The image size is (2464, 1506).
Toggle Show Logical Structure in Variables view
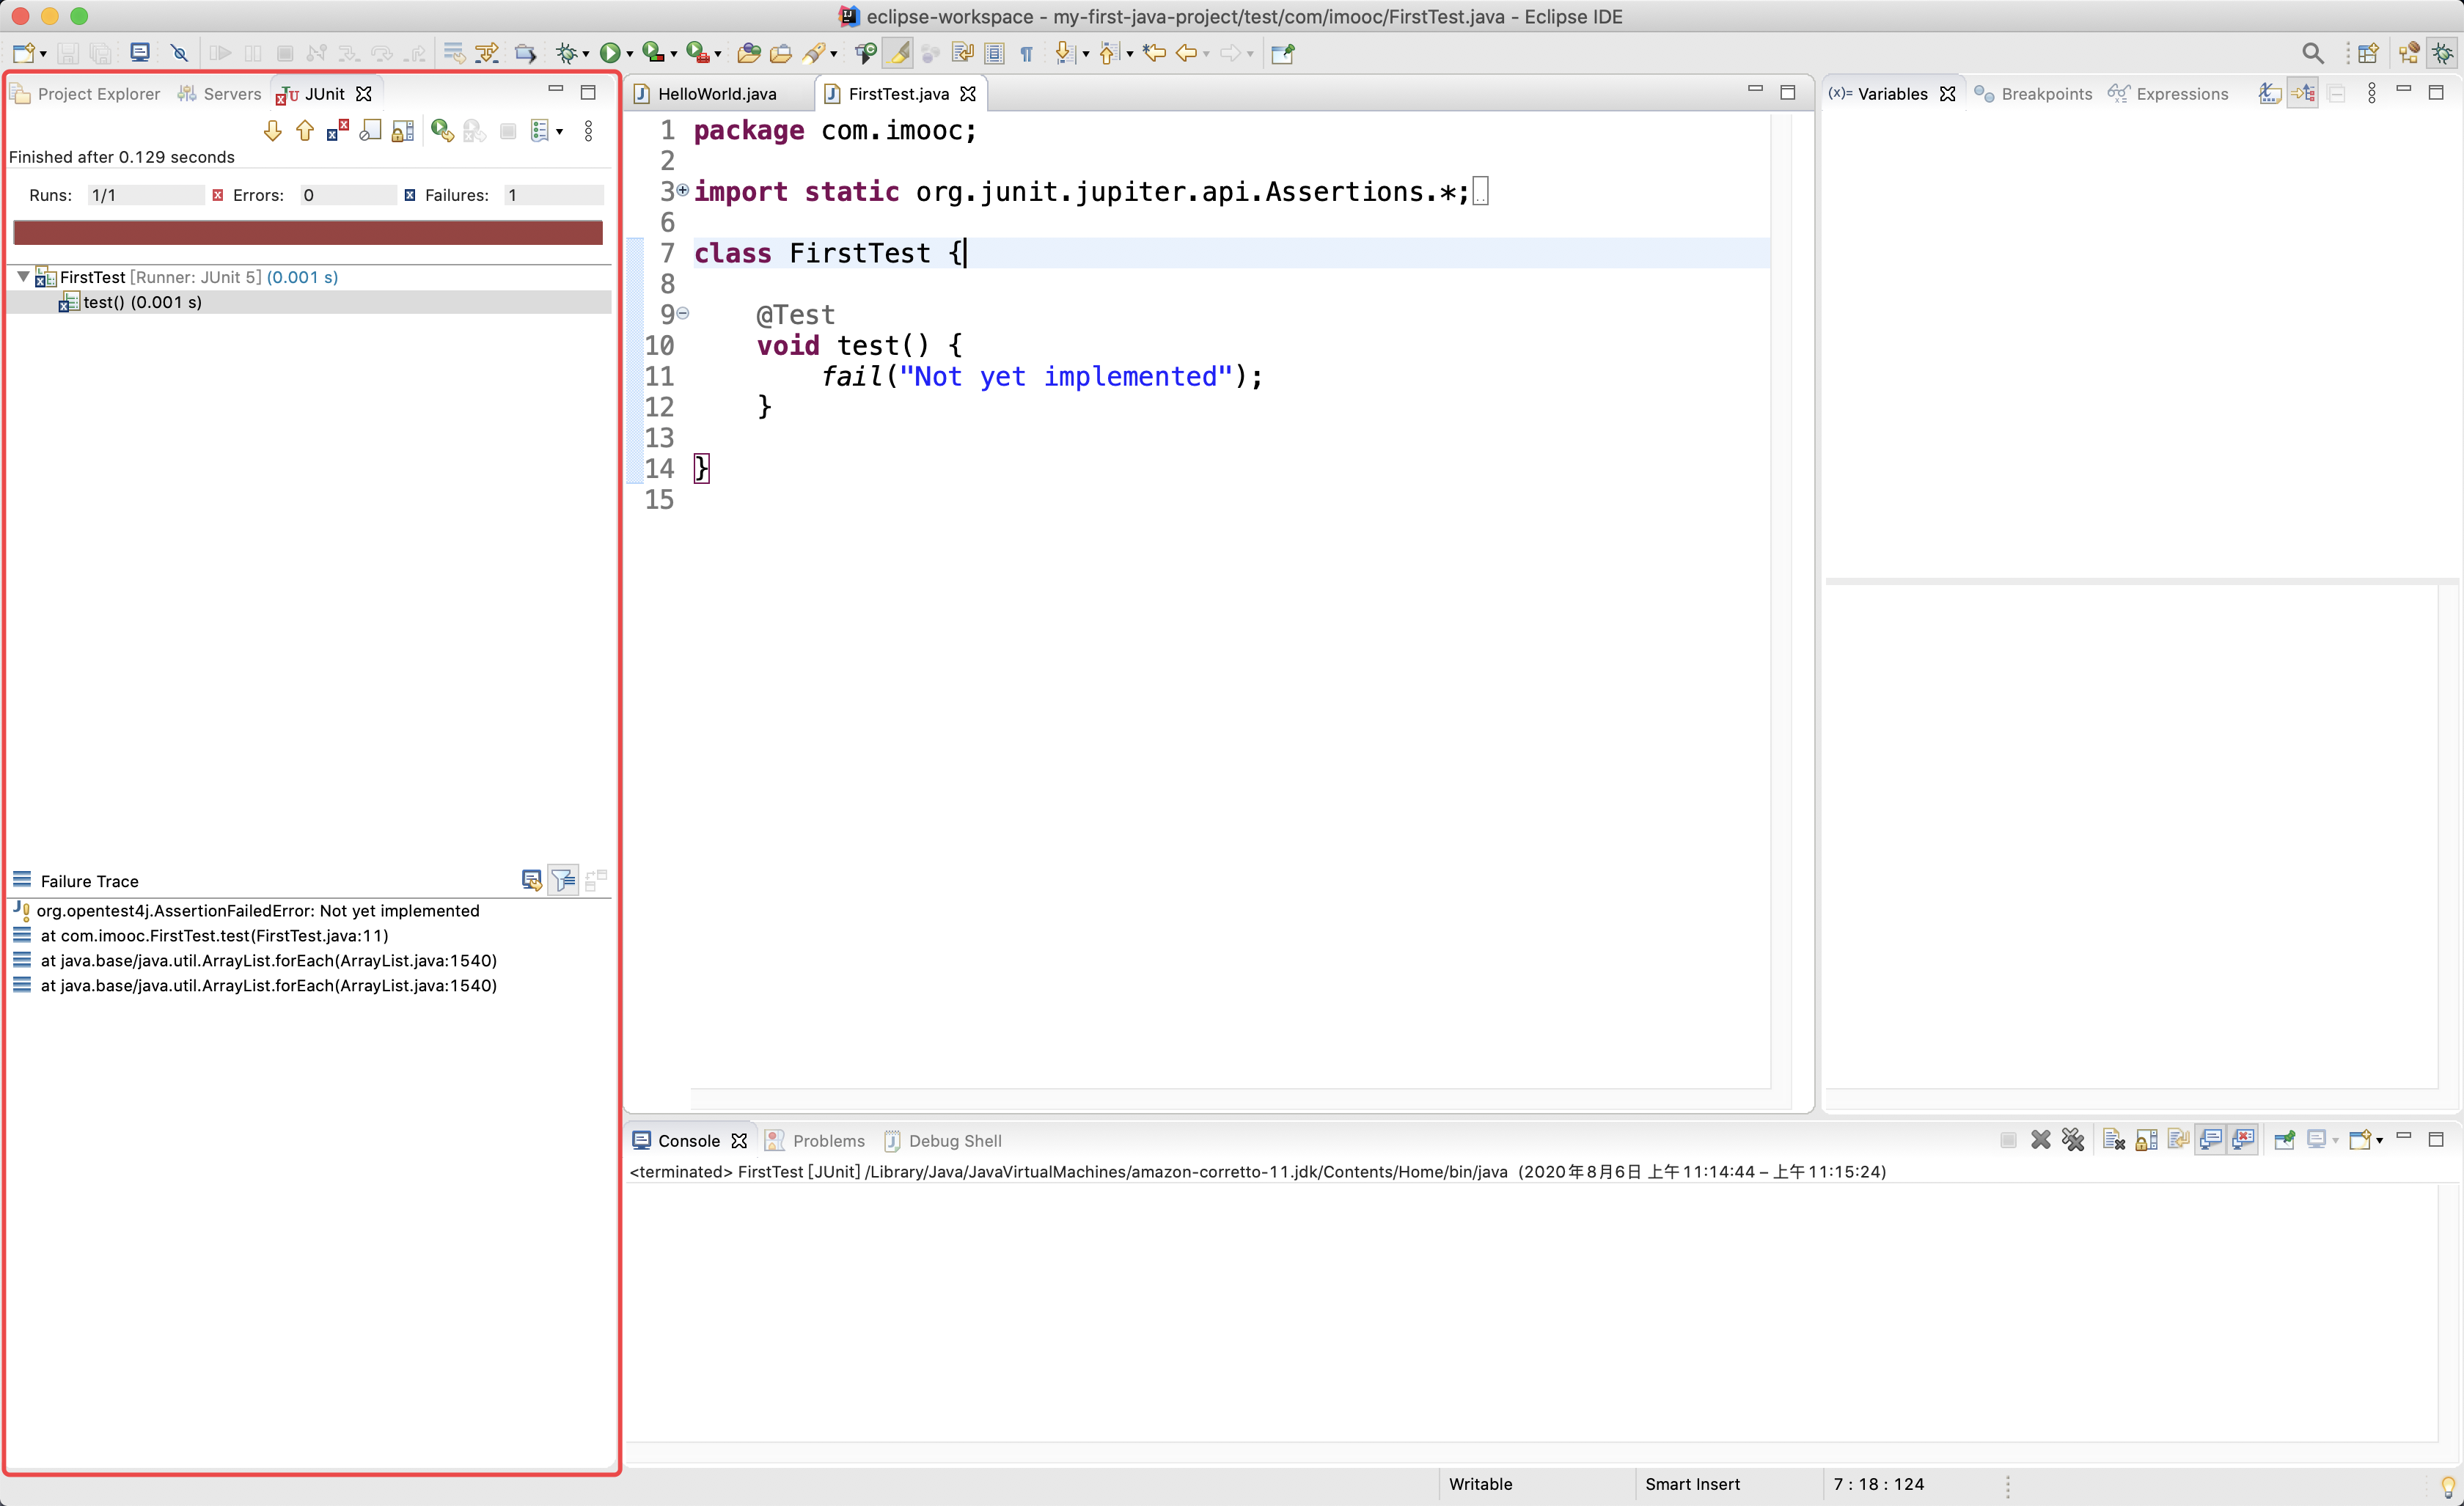point(2303,94)
